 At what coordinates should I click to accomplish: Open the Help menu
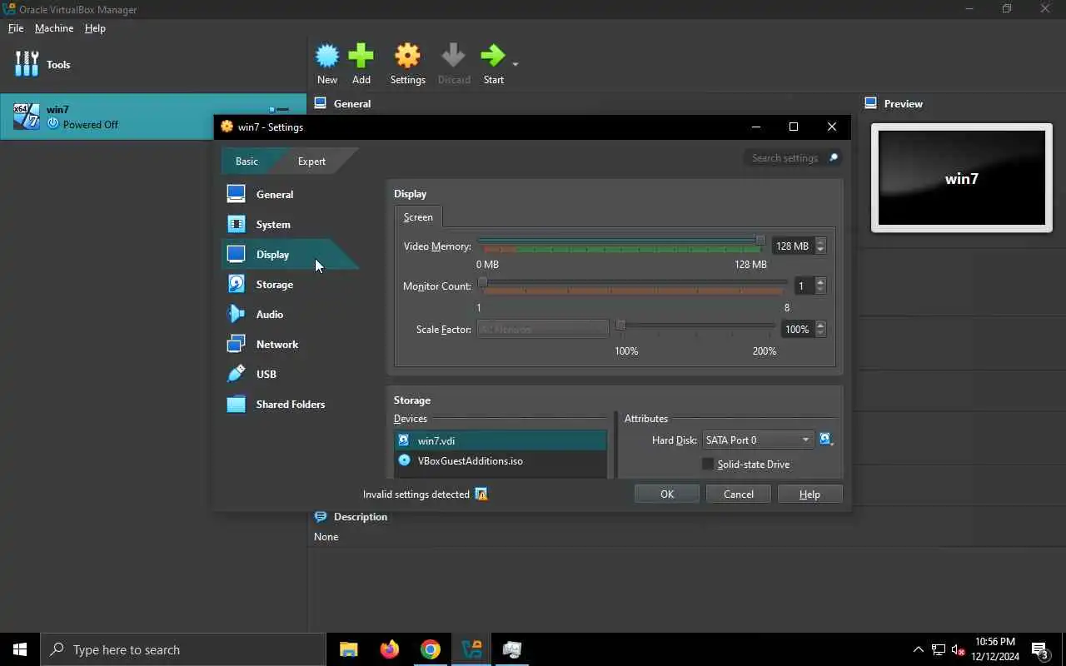tap(95, 27)
